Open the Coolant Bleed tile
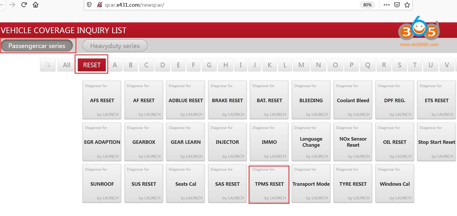Viewport: 457px width, 216px height. (353, 100)
